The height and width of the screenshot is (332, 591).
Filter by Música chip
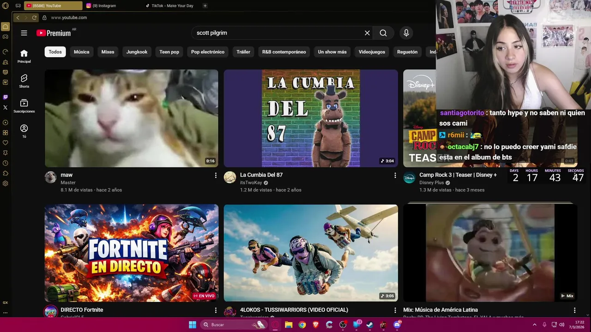pyautogui.click(x=81, y=52)
